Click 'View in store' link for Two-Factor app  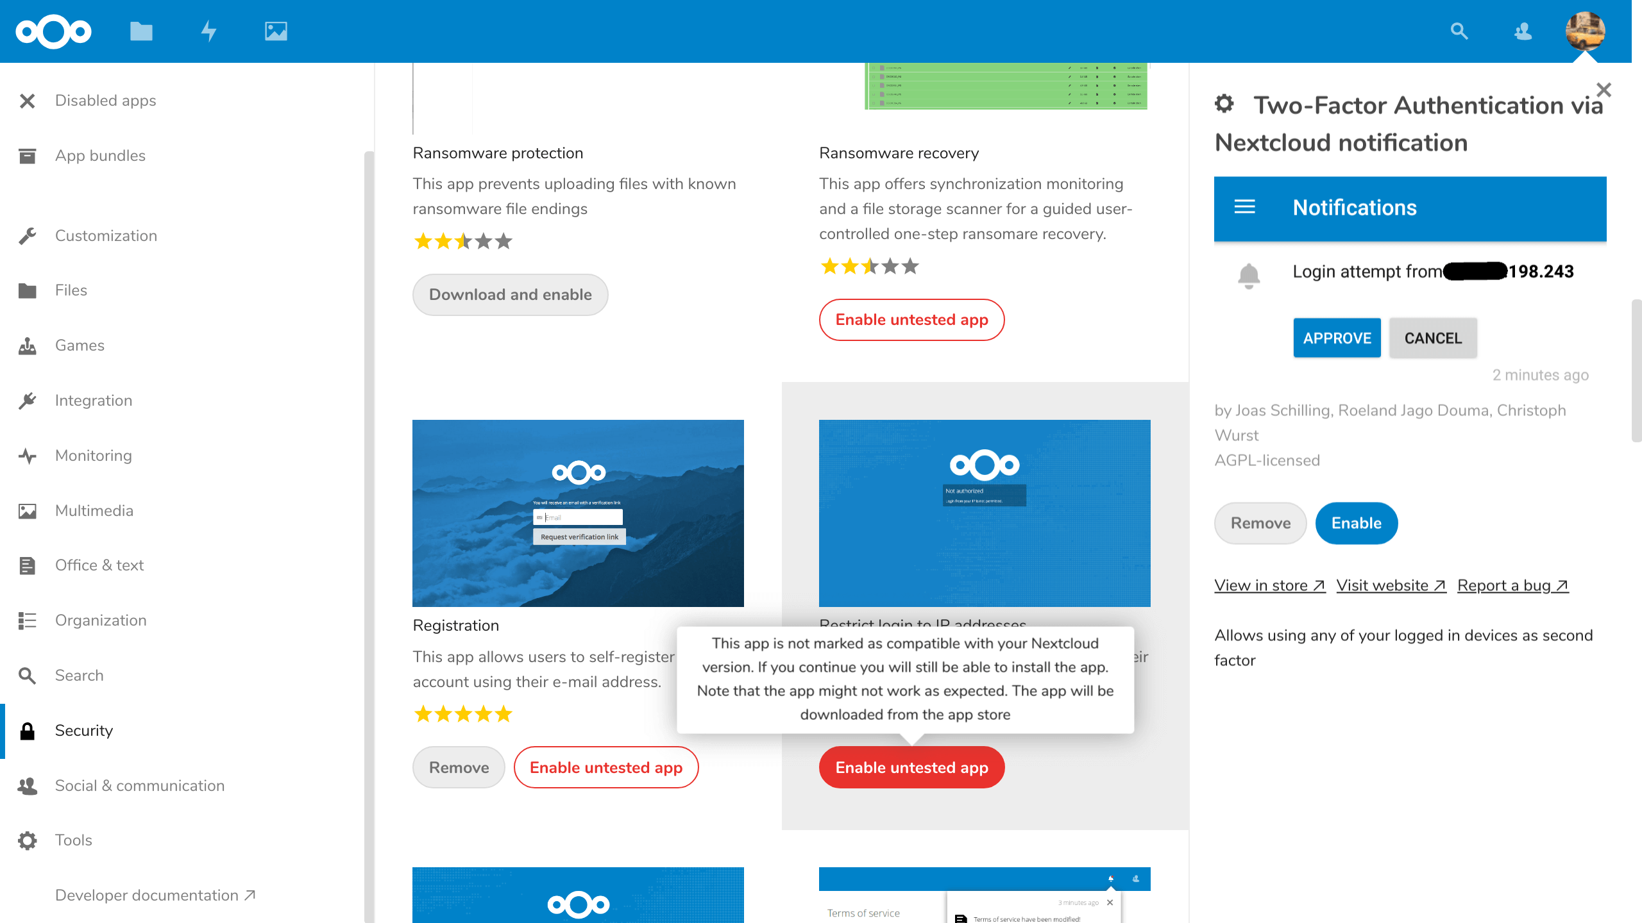[x=1269, y=585]
